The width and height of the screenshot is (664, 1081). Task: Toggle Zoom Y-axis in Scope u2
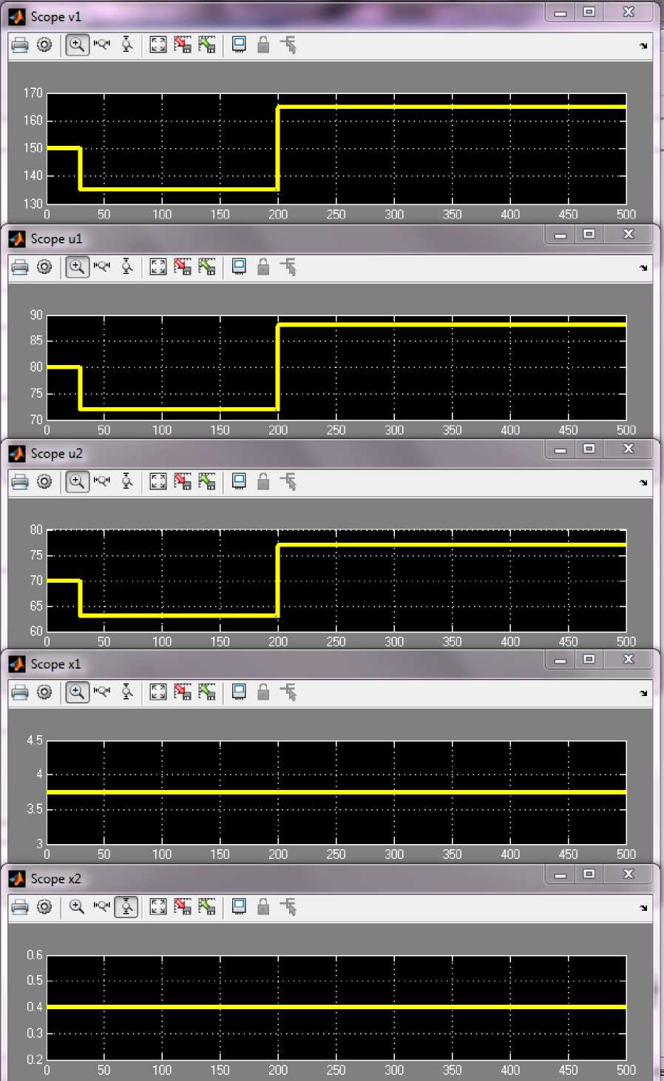[x=127, y=482]
